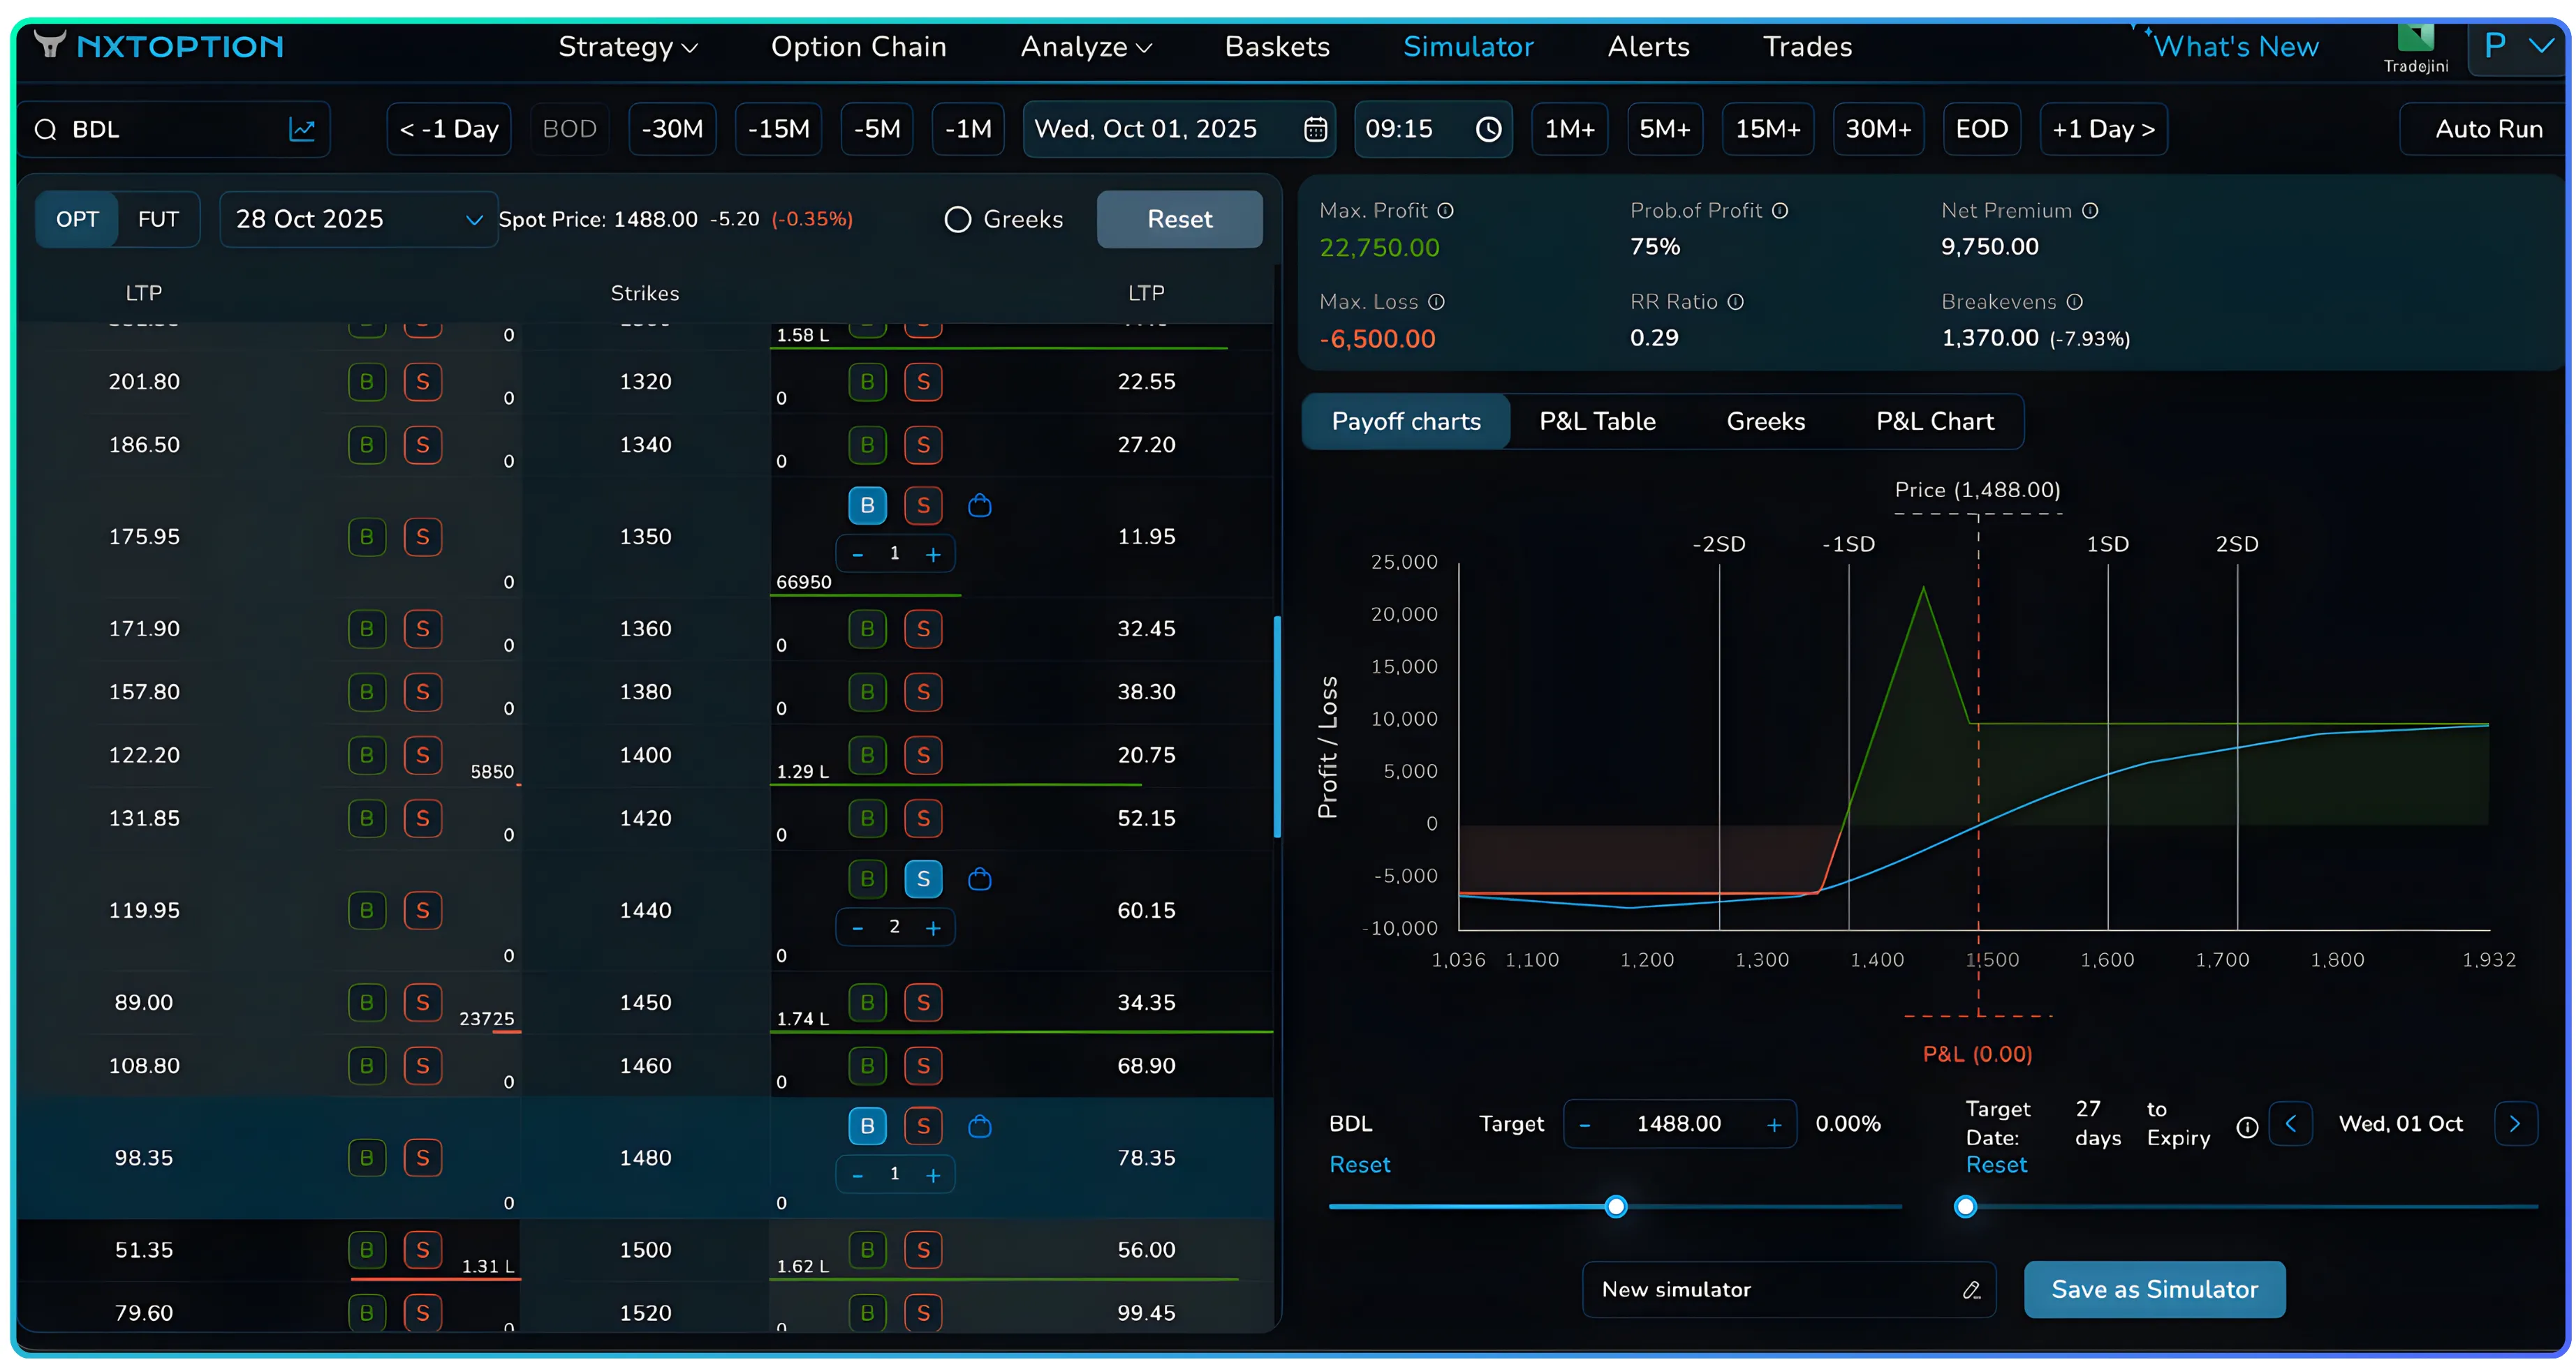Click the info icon next to Max. Profit

[x=1445, y=211]
